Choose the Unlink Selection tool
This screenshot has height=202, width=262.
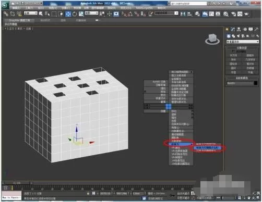(x=13, y=14)
